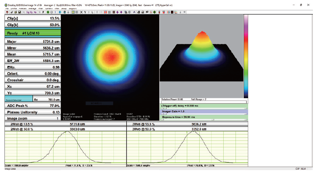Click the Clip[a] 13.5% button
Screen dimensions: 319x175
click(x=32, y=19)
